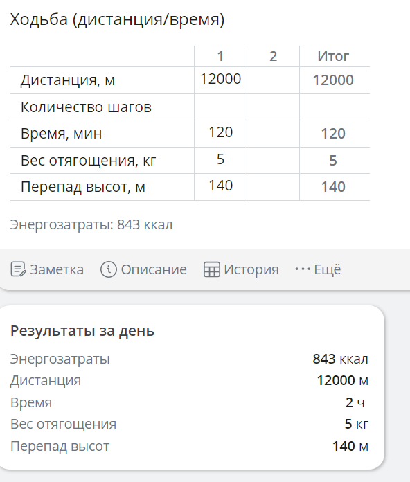410x482 pixels.
Task: Edit Вес отягощения value 5 in set 1
Action: pos(221,160)
